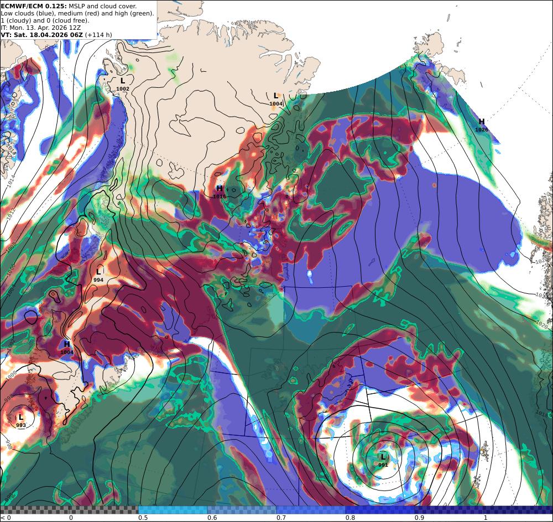
Task: Click the '0.5' colorbar tick label
Action: click(143, 518)
